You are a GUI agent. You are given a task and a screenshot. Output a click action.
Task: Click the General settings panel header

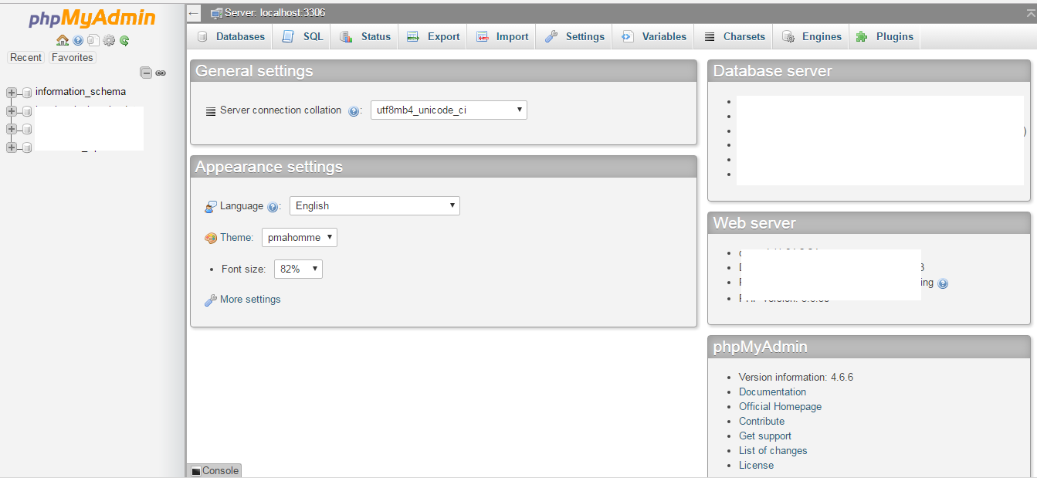coord(443,71)
